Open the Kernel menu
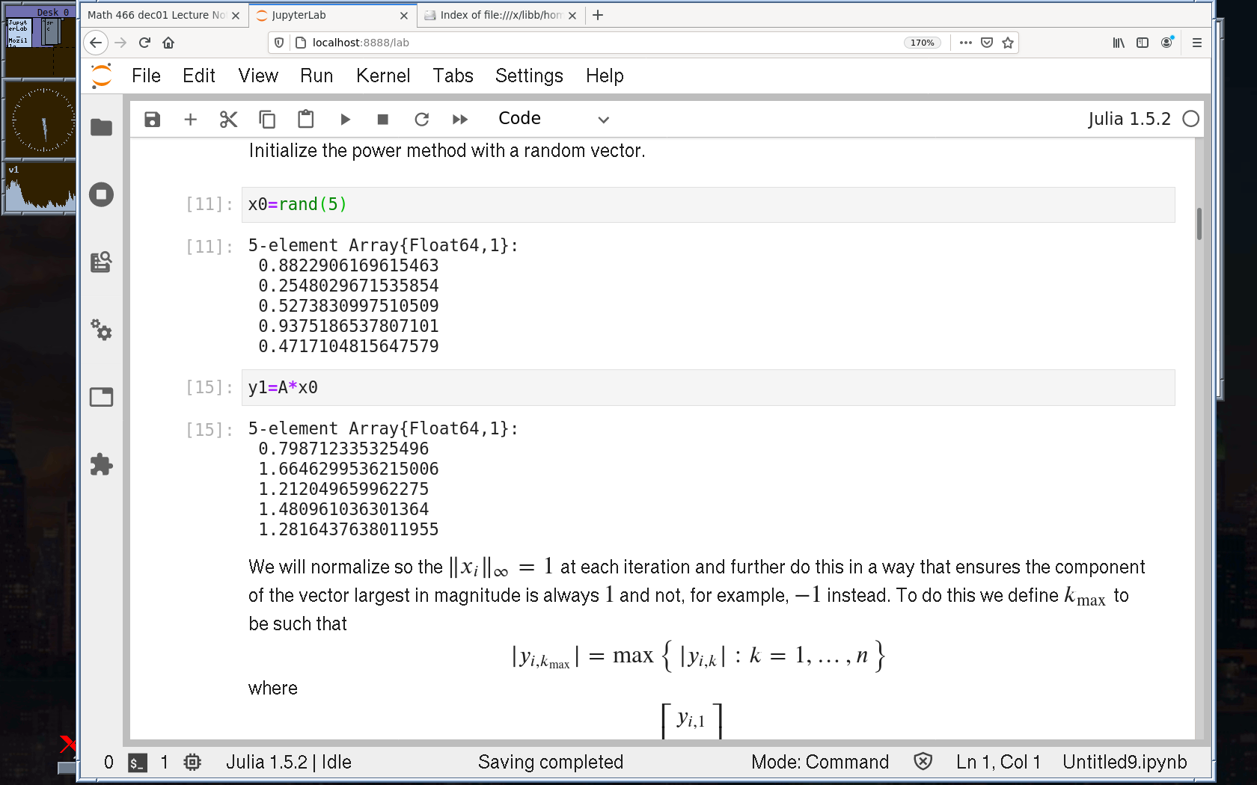The height and width of the screenshot is (785, 1257). 383,76
